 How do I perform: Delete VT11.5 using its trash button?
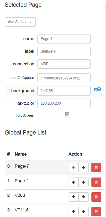(96, 212)
